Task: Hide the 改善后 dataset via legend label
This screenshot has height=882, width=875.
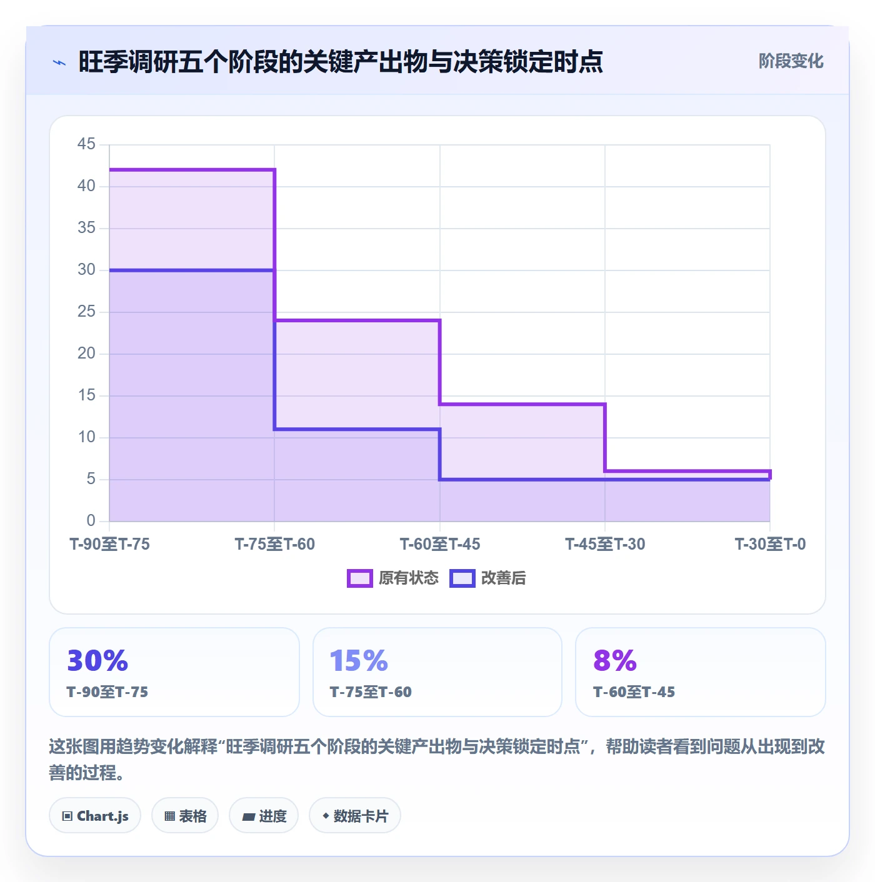Action: (x=503, y=578)
